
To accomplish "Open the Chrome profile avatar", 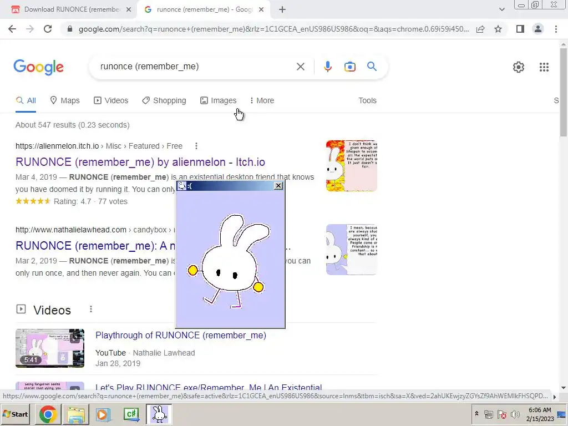I will 538,29.
